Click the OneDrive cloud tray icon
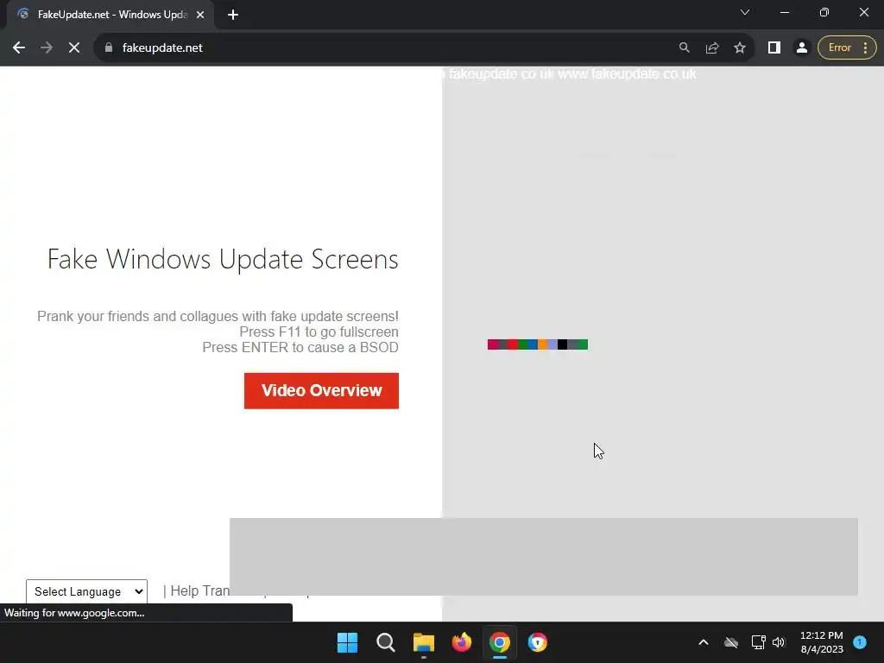This screenshot has height=663, width=884. [x=731, y=642]
